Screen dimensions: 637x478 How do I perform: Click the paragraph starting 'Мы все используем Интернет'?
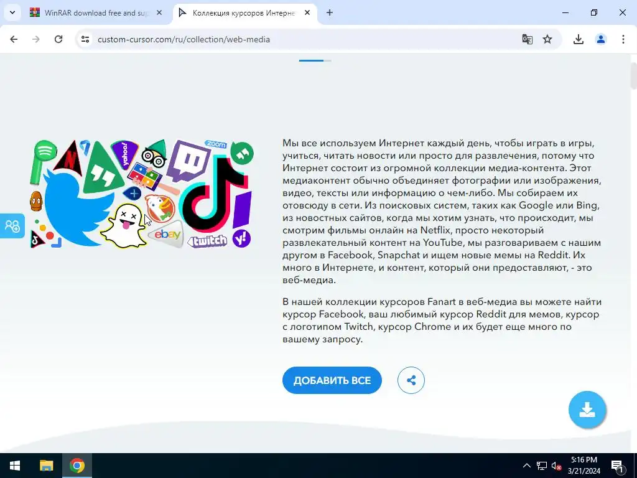pos(442,212)
